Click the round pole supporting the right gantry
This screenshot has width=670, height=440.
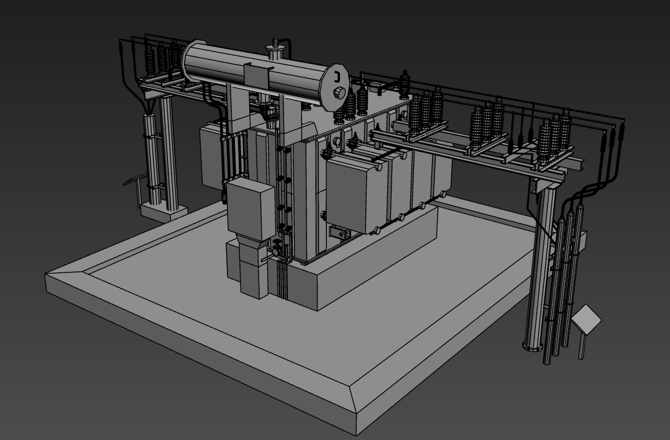click(x=538, y=267)
